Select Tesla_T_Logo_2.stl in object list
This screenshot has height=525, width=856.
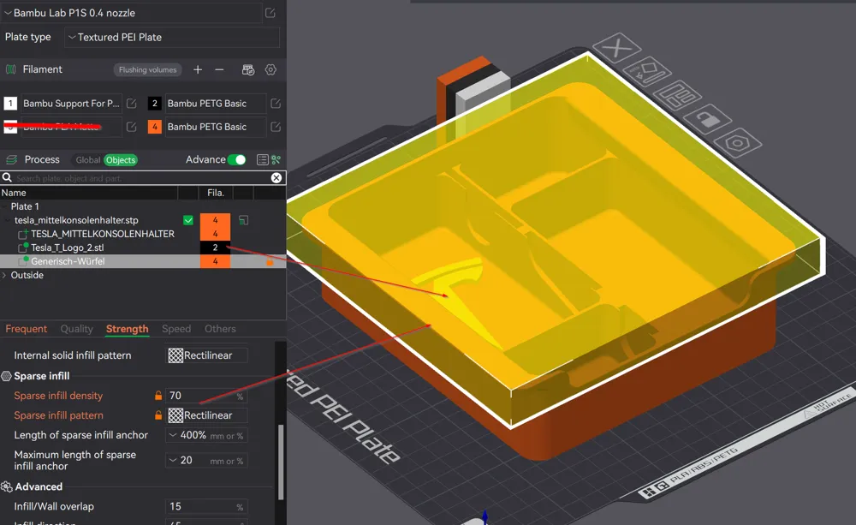(x=67, y=248)
